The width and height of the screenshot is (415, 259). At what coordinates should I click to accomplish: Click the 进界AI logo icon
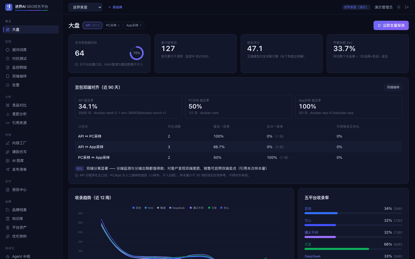click(x=9, y=7)
